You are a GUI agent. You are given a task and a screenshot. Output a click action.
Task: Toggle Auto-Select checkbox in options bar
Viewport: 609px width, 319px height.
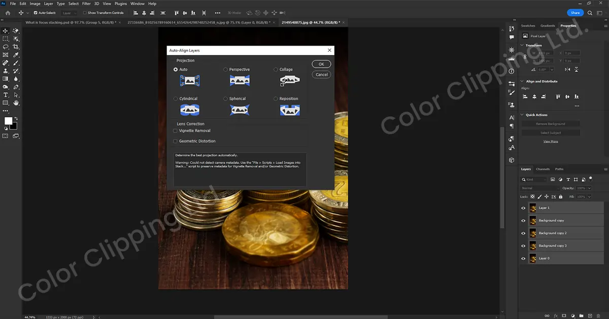pyautogui.click(x=36, y=13)
